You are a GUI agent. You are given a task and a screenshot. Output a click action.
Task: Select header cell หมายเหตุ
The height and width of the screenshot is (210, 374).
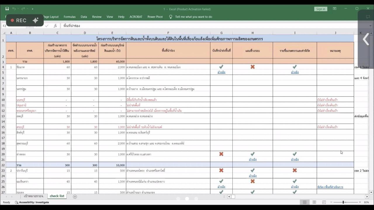click(335, 50)
